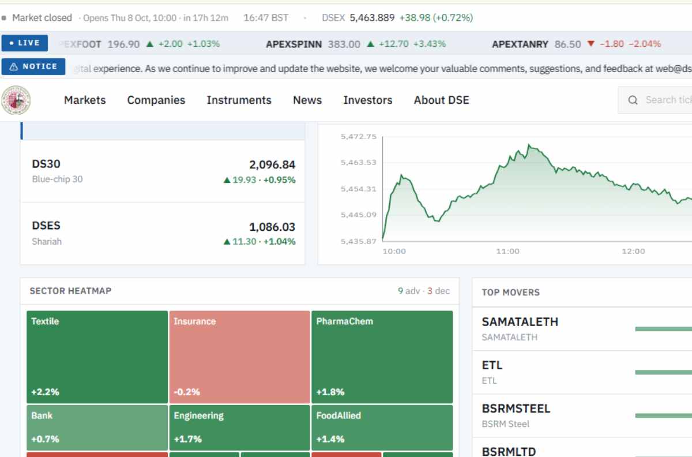Screen dimensions: 692x457
Task: Click the search magnifier icon
Action: [x=633, y=100]
